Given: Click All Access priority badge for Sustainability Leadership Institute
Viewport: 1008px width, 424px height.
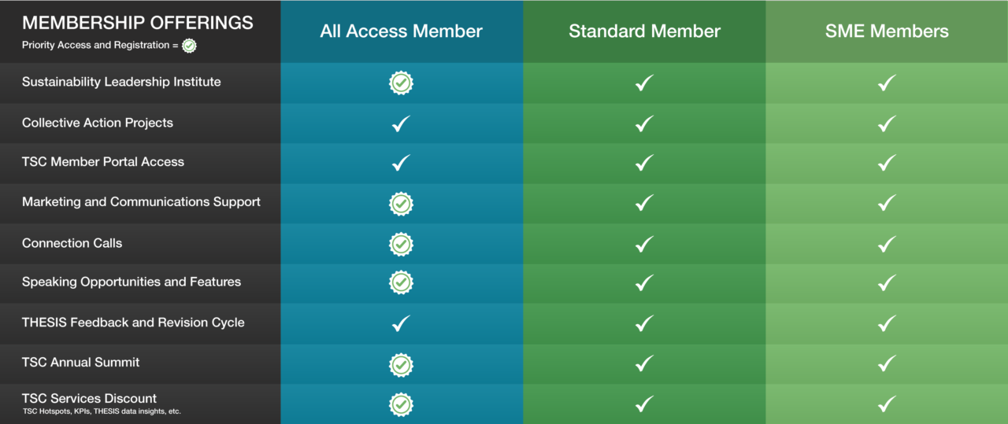Looking at the screenshot, I should point(402,83).
